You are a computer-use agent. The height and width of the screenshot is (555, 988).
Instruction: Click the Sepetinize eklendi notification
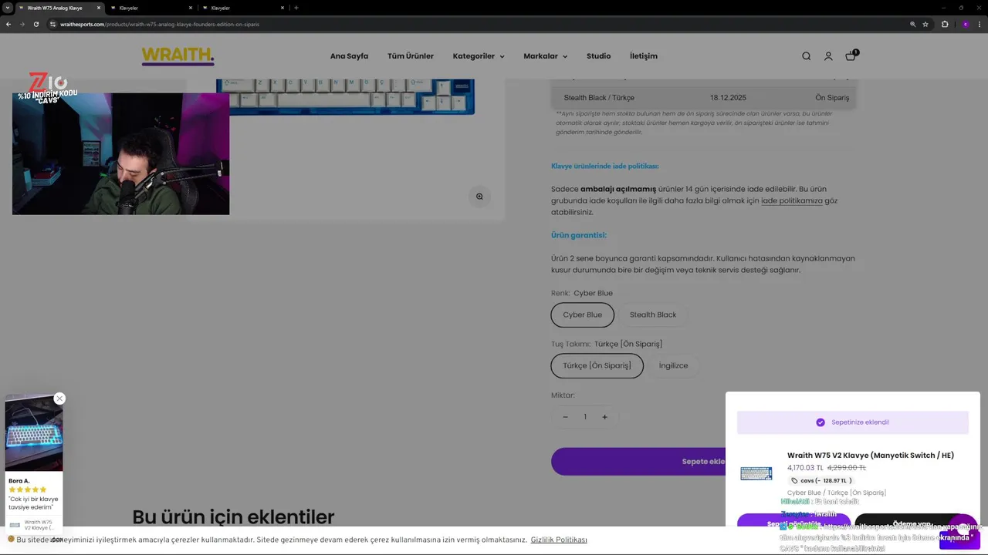coord(853,422)
